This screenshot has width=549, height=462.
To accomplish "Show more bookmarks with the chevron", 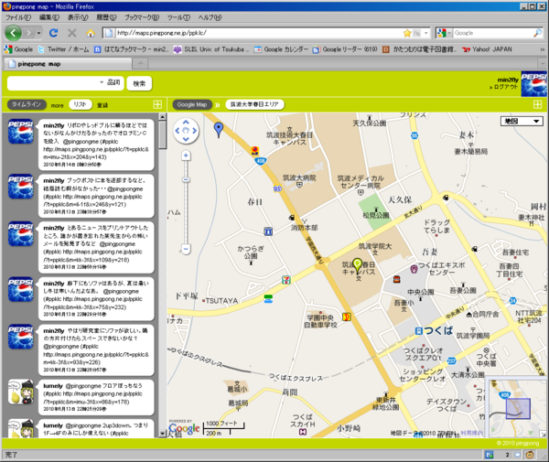I will pyautogui.click(x=542, y=49).
